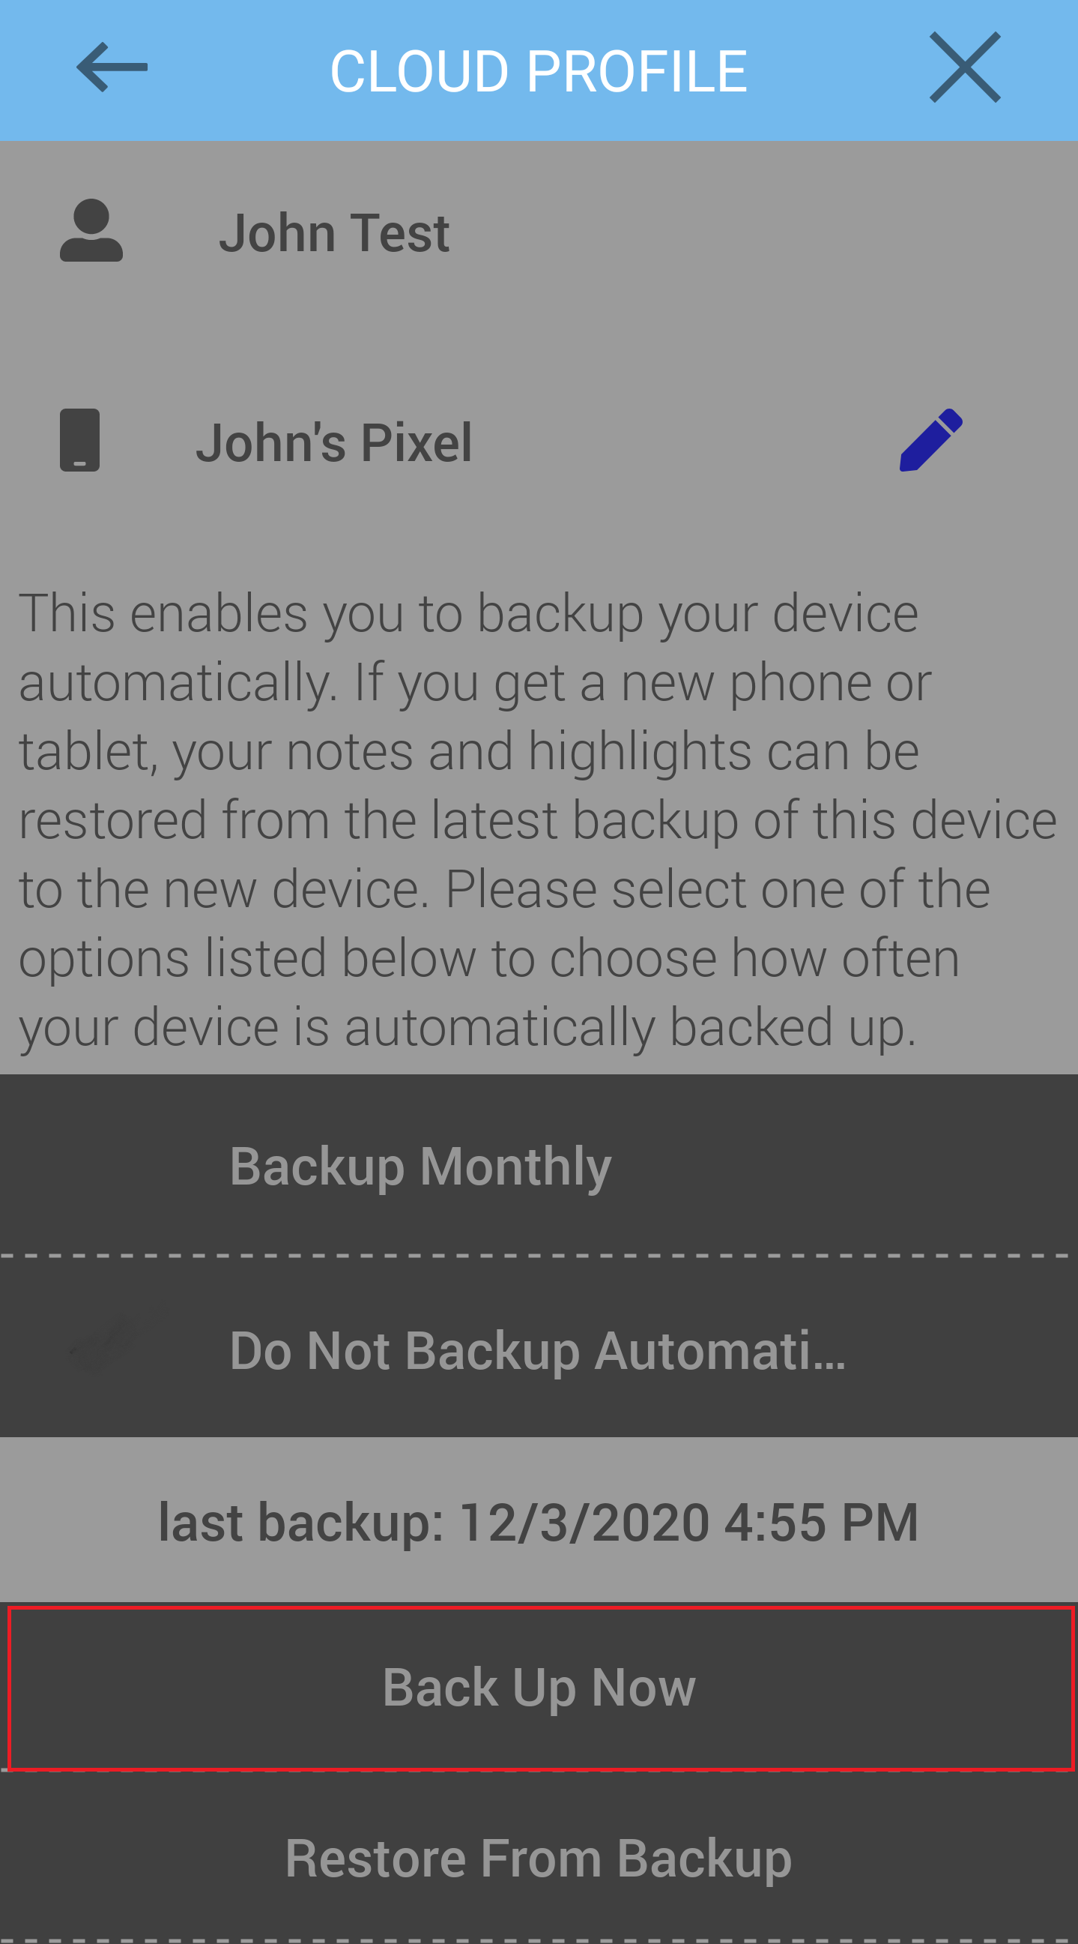Select the Backup Monthly option
Image resolution: width=1078 pixels, height=1944 pixels.
click(x=539, y=1165)
